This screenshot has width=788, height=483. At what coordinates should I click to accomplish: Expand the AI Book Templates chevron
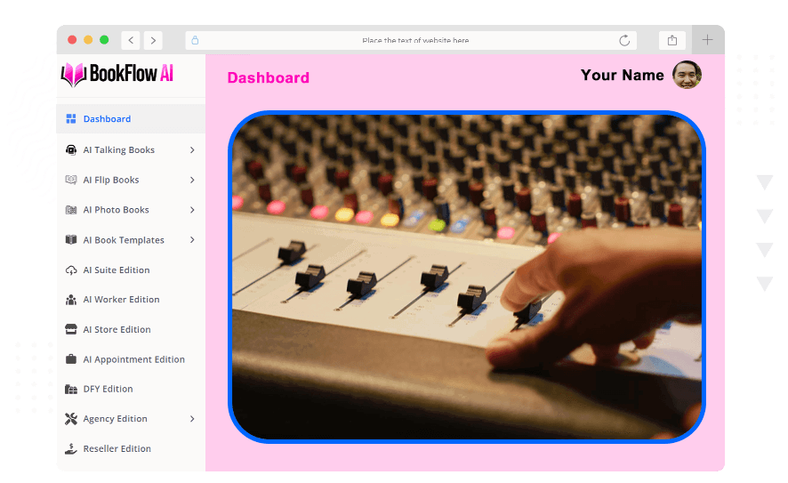tap(192, 240)
